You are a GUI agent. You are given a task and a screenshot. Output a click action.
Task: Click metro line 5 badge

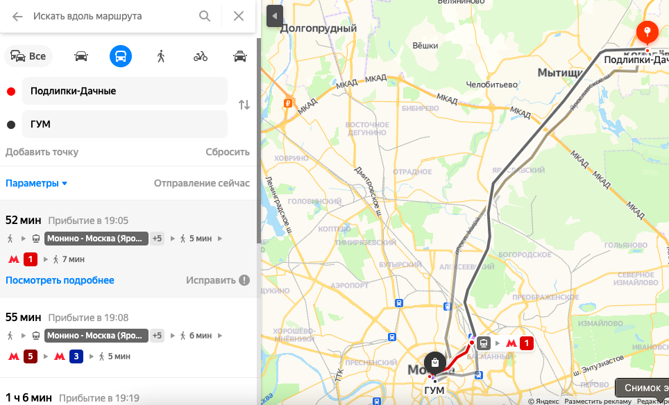pyautogui.click(x=31, y=356)
